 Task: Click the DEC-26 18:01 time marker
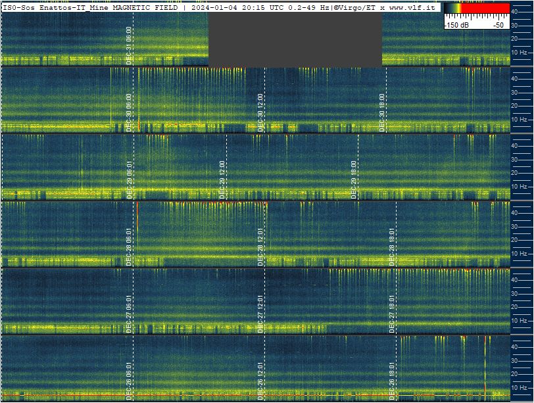tap(392, 381)
